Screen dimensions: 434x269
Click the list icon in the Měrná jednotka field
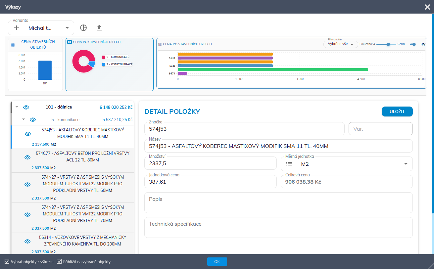click(x=289, y=164)
